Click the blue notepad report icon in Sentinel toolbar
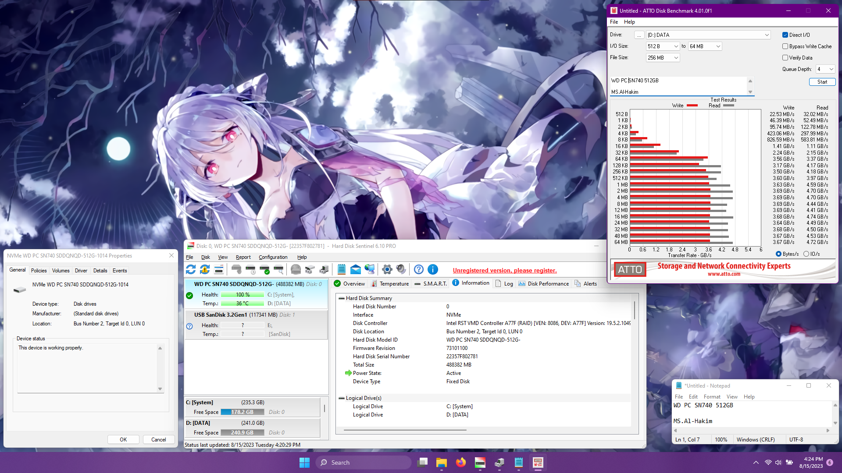 point(342,269)
